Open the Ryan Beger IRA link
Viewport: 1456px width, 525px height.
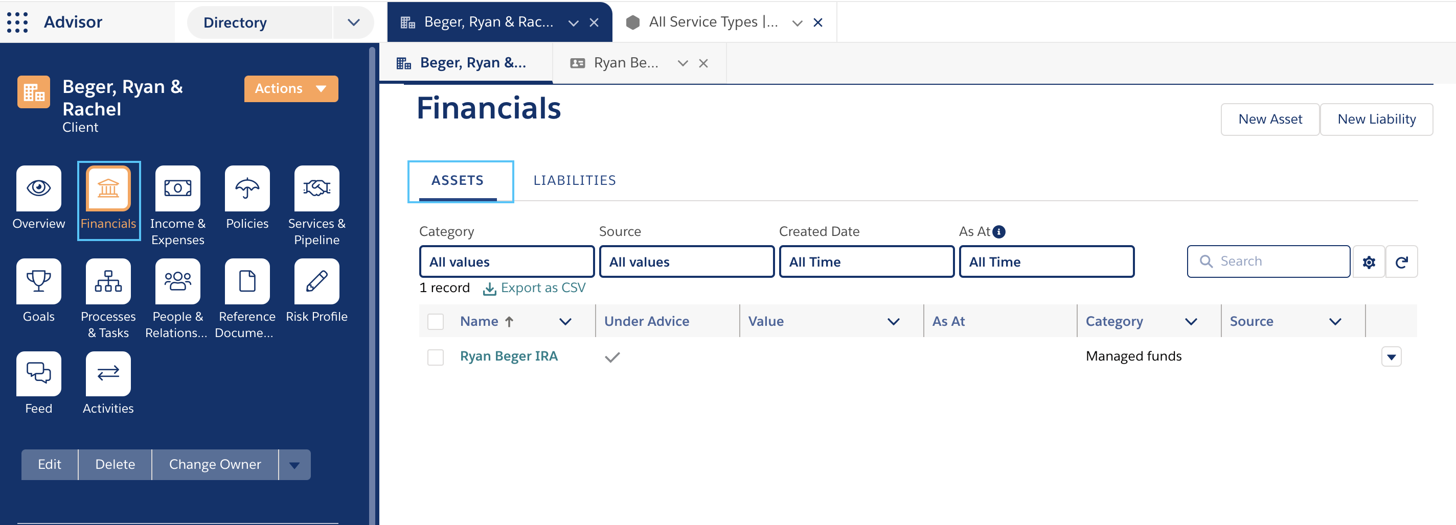pos(509,356)
